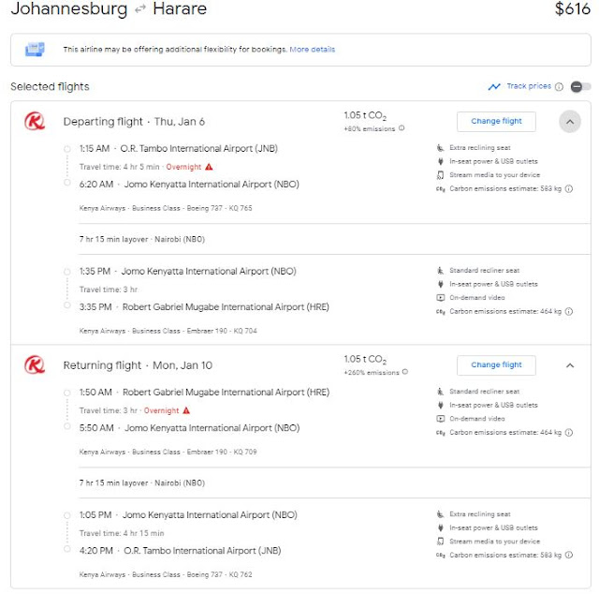
Task: Collapse the Returning flight details
Action: (570, 365)
